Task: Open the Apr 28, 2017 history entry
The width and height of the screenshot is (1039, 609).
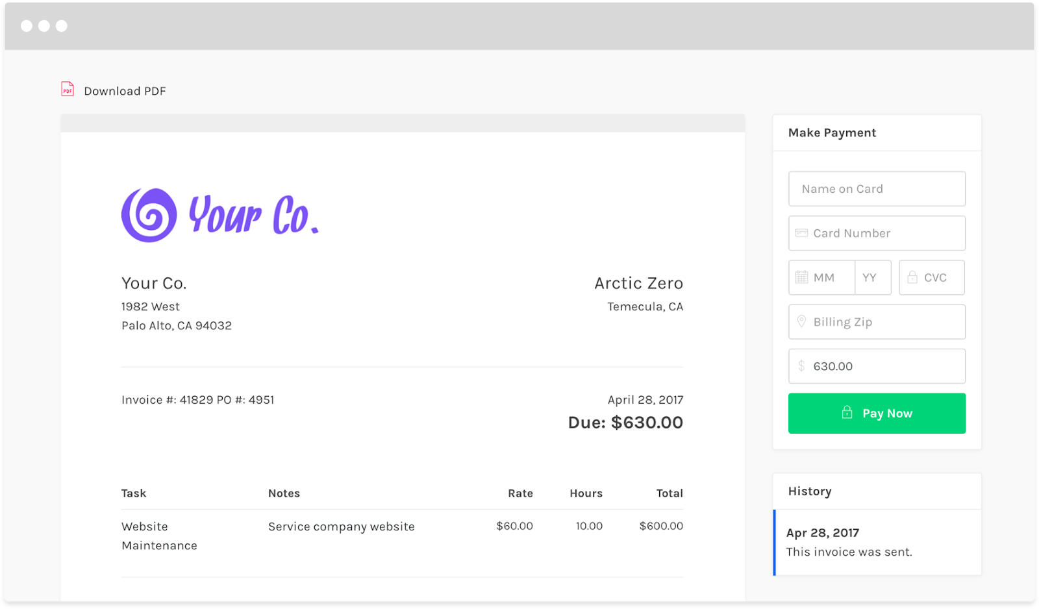Action: coord(877,542)
